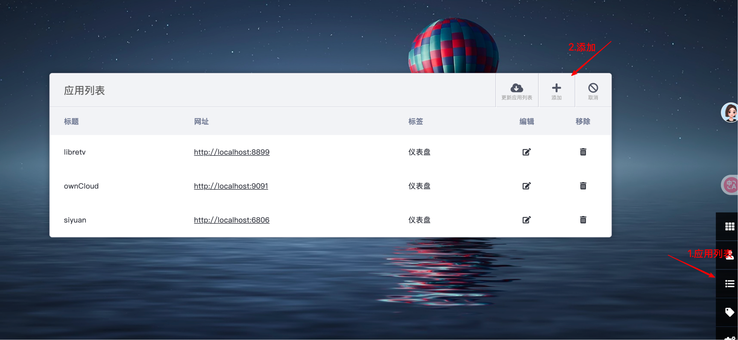Open the application list icon in sidebar
Image resolution: width=738 pixels, height=340 pixels.
click(x=730, y=284)
